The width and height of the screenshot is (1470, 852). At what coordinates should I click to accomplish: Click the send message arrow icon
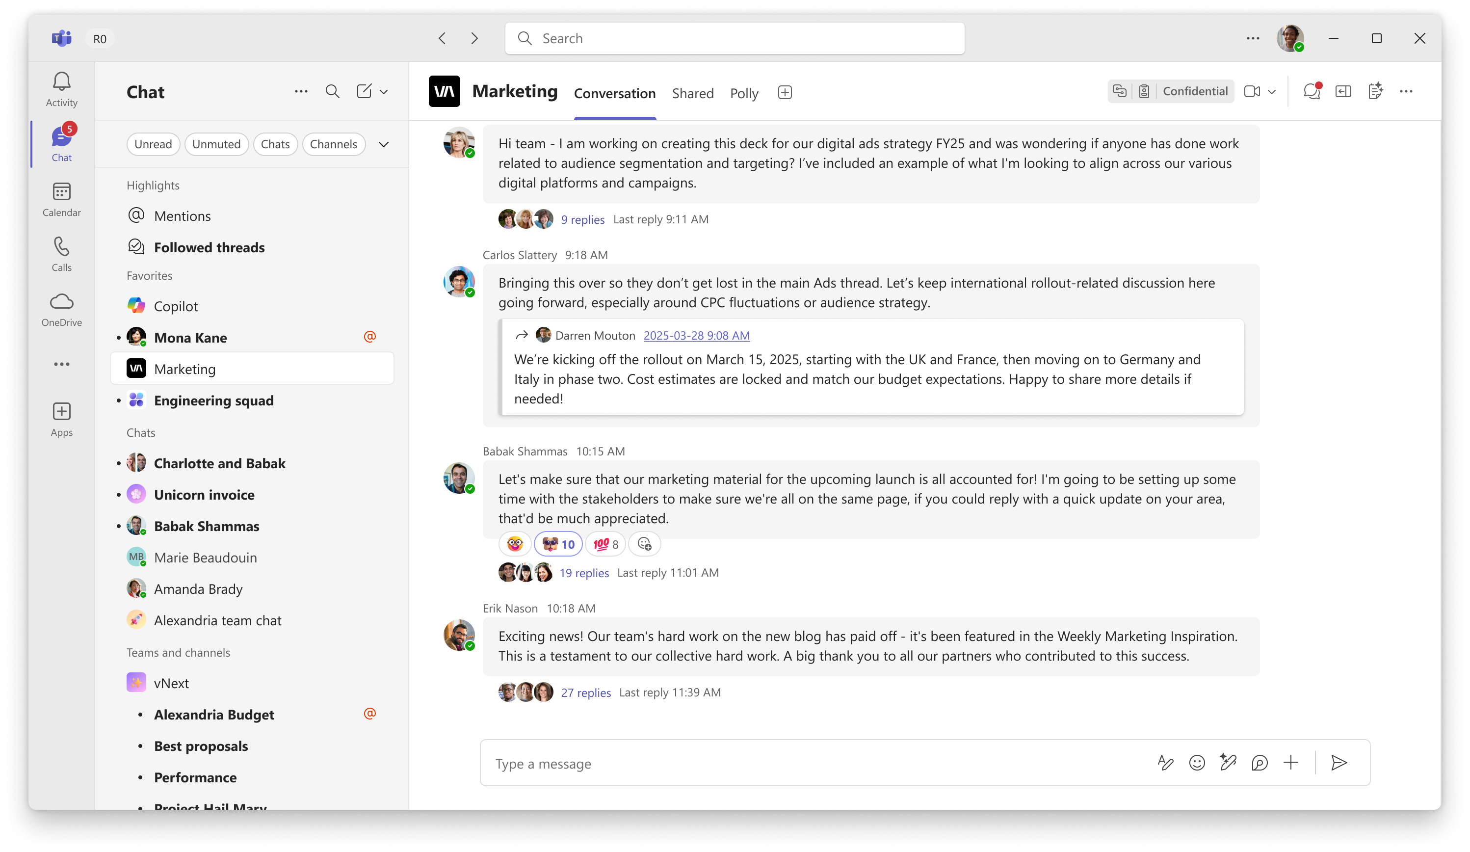[x=1339, y=763]
